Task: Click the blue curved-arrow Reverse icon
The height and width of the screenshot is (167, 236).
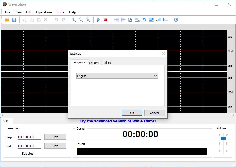Action: (144, 20)
